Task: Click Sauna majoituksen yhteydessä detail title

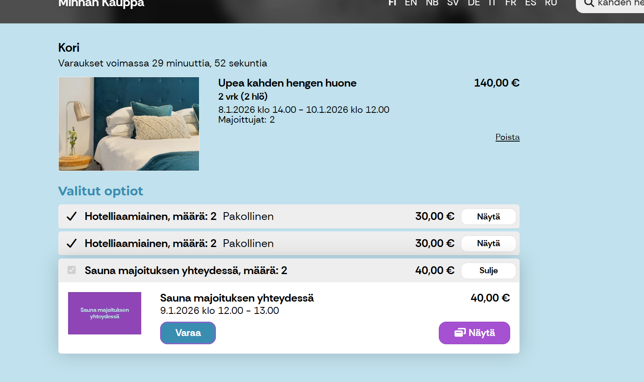Action: tap(237, 298)
